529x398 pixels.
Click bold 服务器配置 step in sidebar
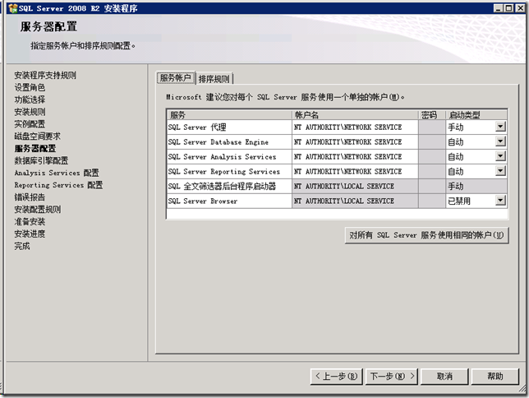point(35,148)
